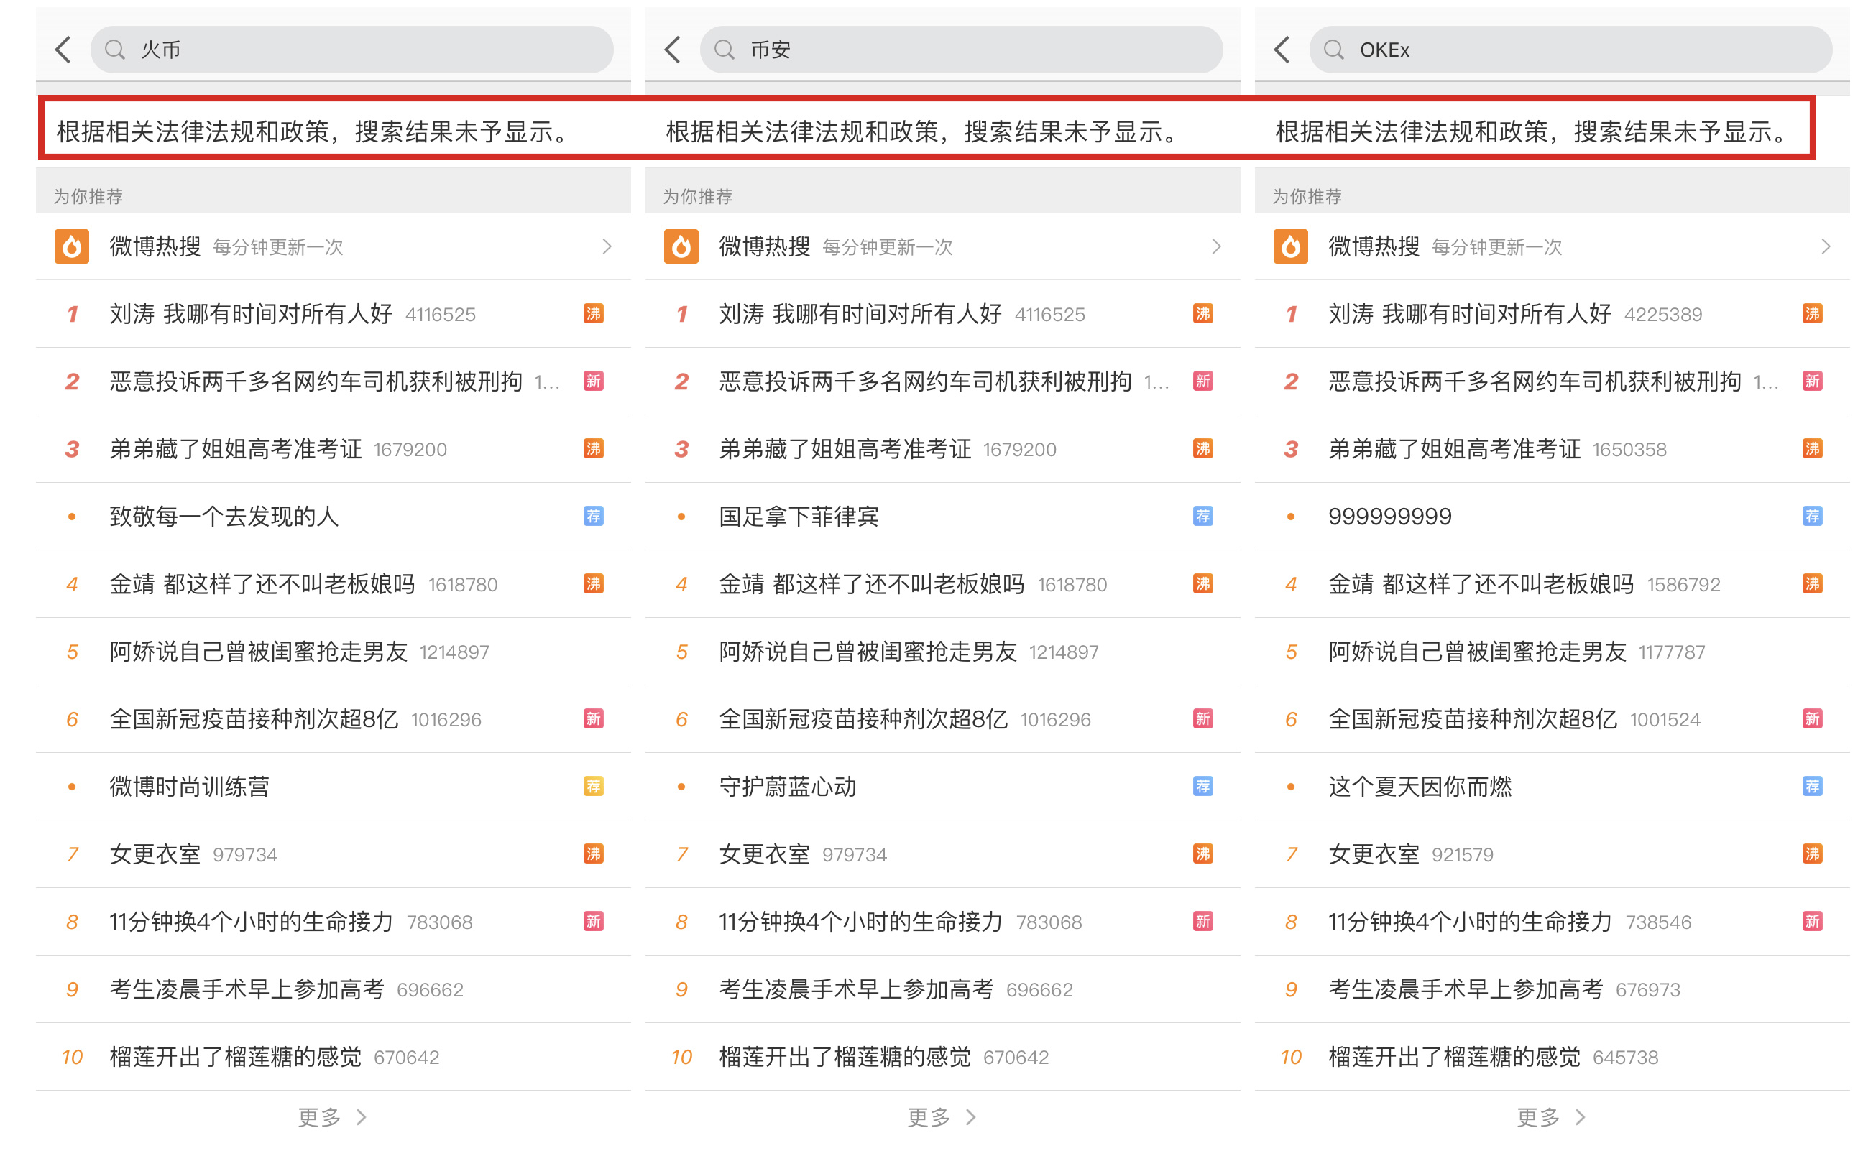Open topic 微博时尚训练营

tap(334, 787)
